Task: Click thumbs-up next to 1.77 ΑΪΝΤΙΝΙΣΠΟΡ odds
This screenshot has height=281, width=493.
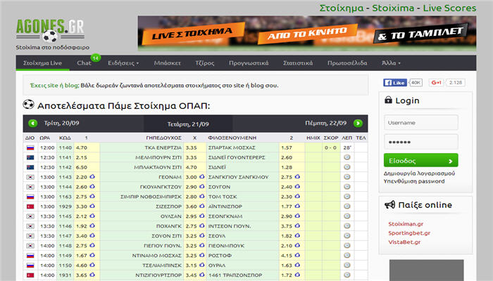Action: [297, 206]
